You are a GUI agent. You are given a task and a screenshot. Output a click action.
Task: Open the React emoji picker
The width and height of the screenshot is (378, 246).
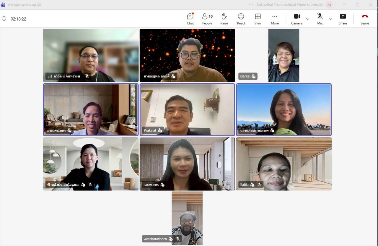241,19
